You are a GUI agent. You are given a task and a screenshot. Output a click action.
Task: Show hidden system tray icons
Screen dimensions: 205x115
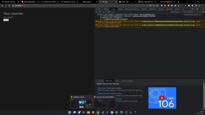coord(135,112)
